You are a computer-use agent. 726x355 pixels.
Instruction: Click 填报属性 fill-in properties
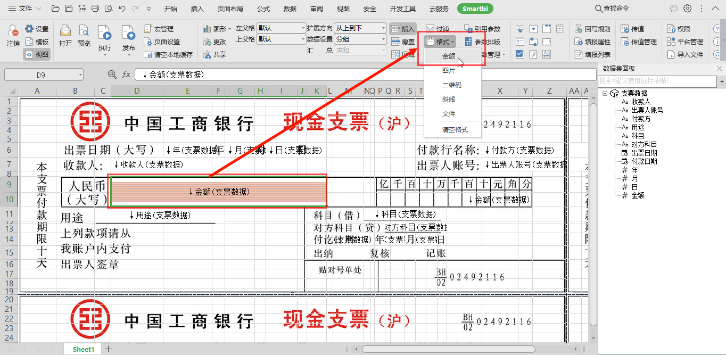(592, 42)
